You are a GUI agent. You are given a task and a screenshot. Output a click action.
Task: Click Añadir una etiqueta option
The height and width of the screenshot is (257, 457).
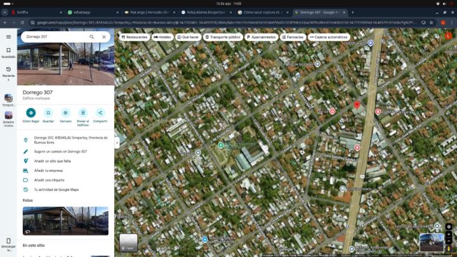[51, 180]
